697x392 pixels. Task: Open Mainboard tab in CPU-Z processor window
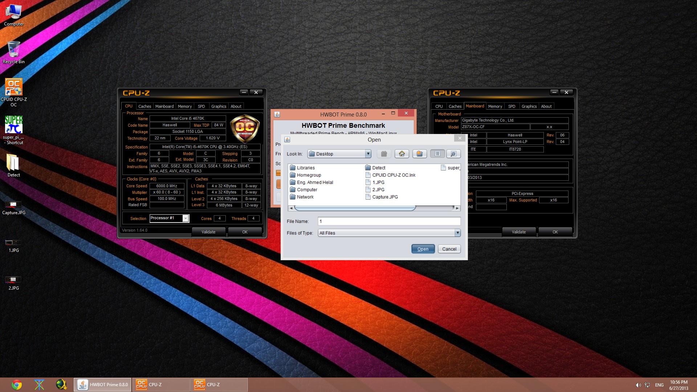tap(164, 106)
